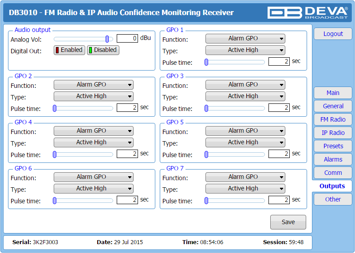This screenshot has width=355, height=253.
Task: Open GPO 1 Function dropdown
Action: point(245,39)
